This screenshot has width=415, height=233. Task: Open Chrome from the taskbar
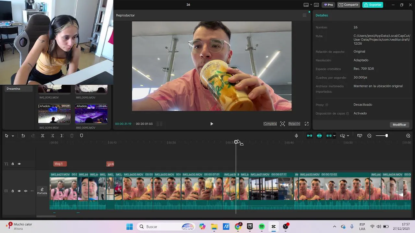tap(238, 227)
